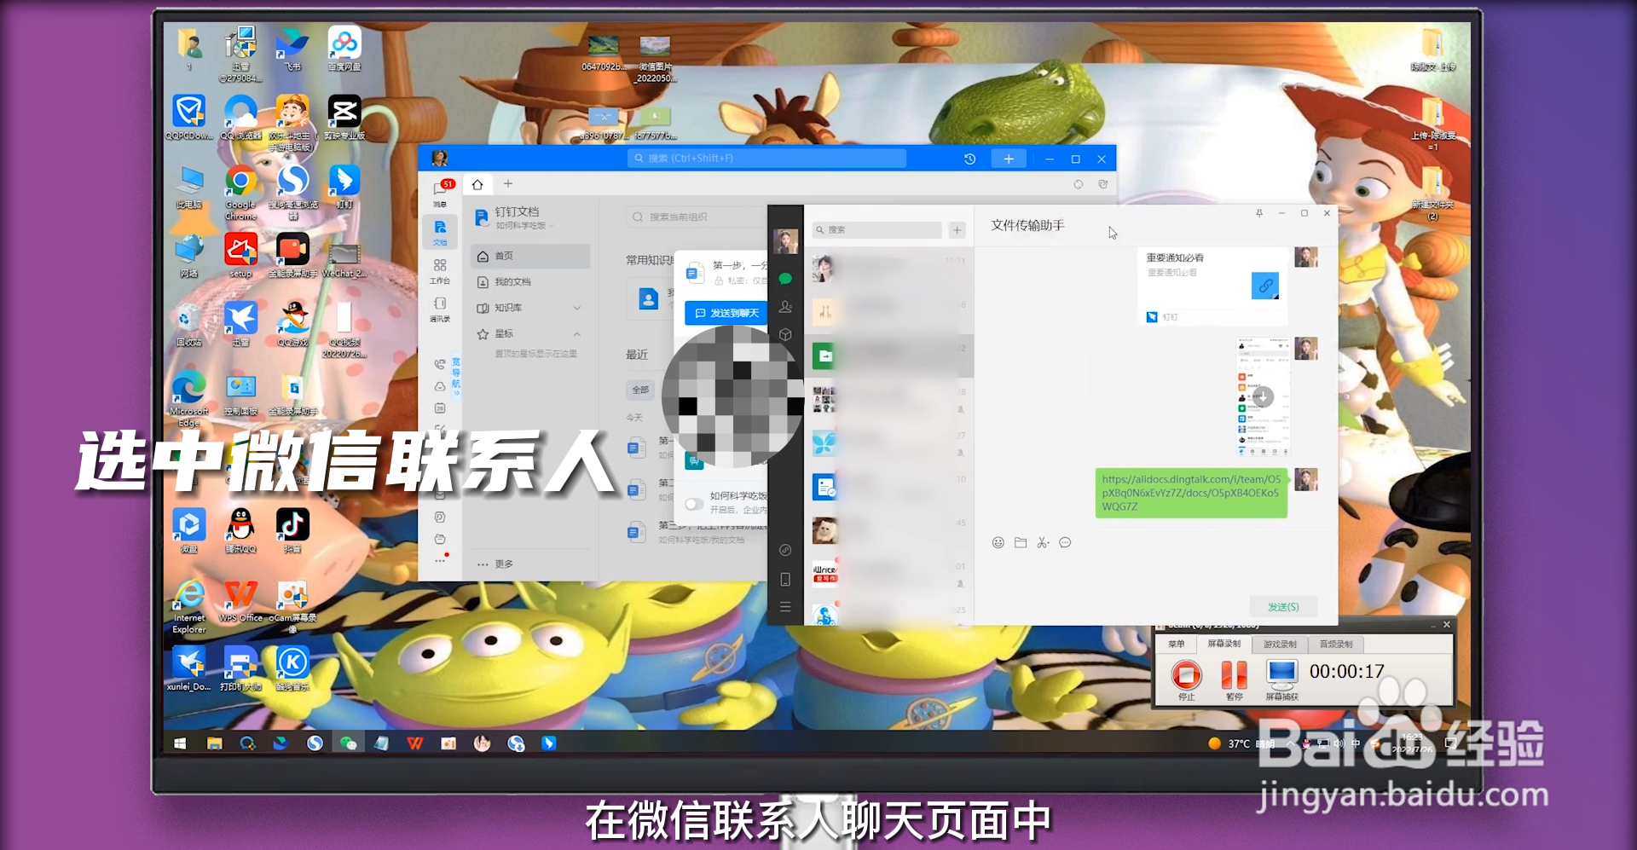Screen dimensions: 1637x850
Task: Open the alidocs.dingtalk.com link message
Action: (x=1191, y=493)
